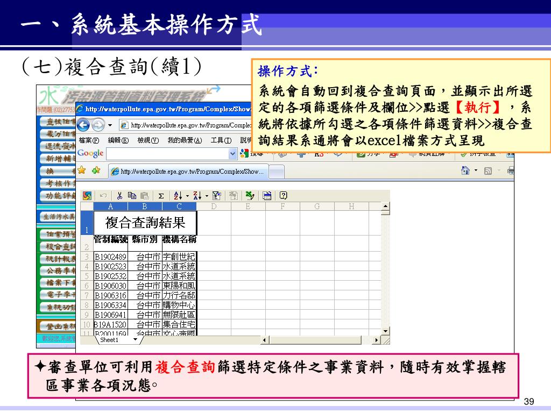The height and width of the screenshot is (413, 551).
Task: Click the 檔案下載 sidebar button in background window
Action: [x=57, y=282]
